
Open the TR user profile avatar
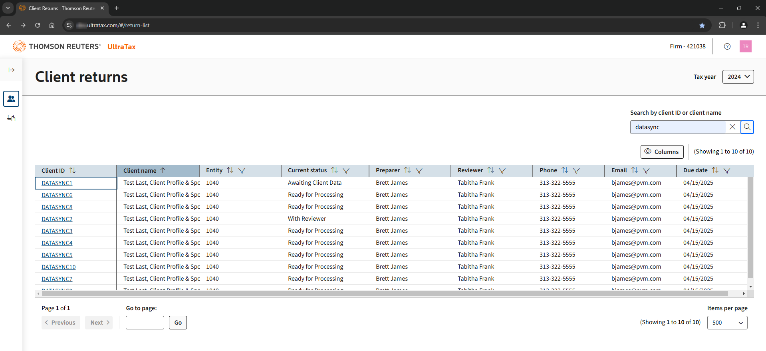coord(745,46)
